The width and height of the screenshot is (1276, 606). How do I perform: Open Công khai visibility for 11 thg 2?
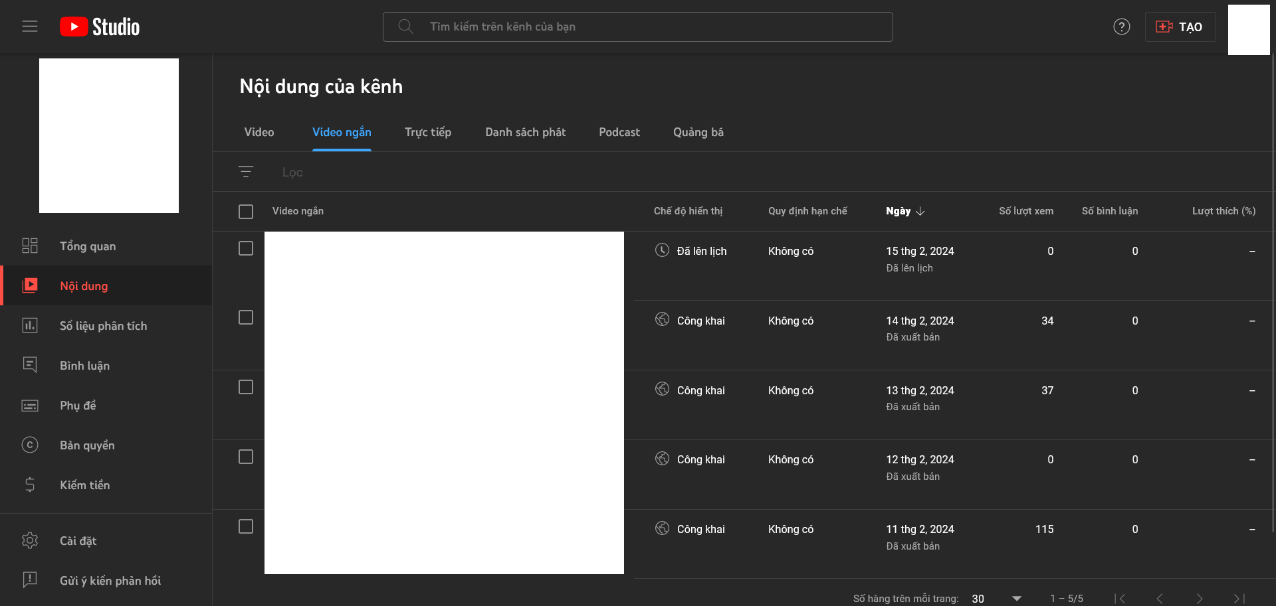point(701,529)
